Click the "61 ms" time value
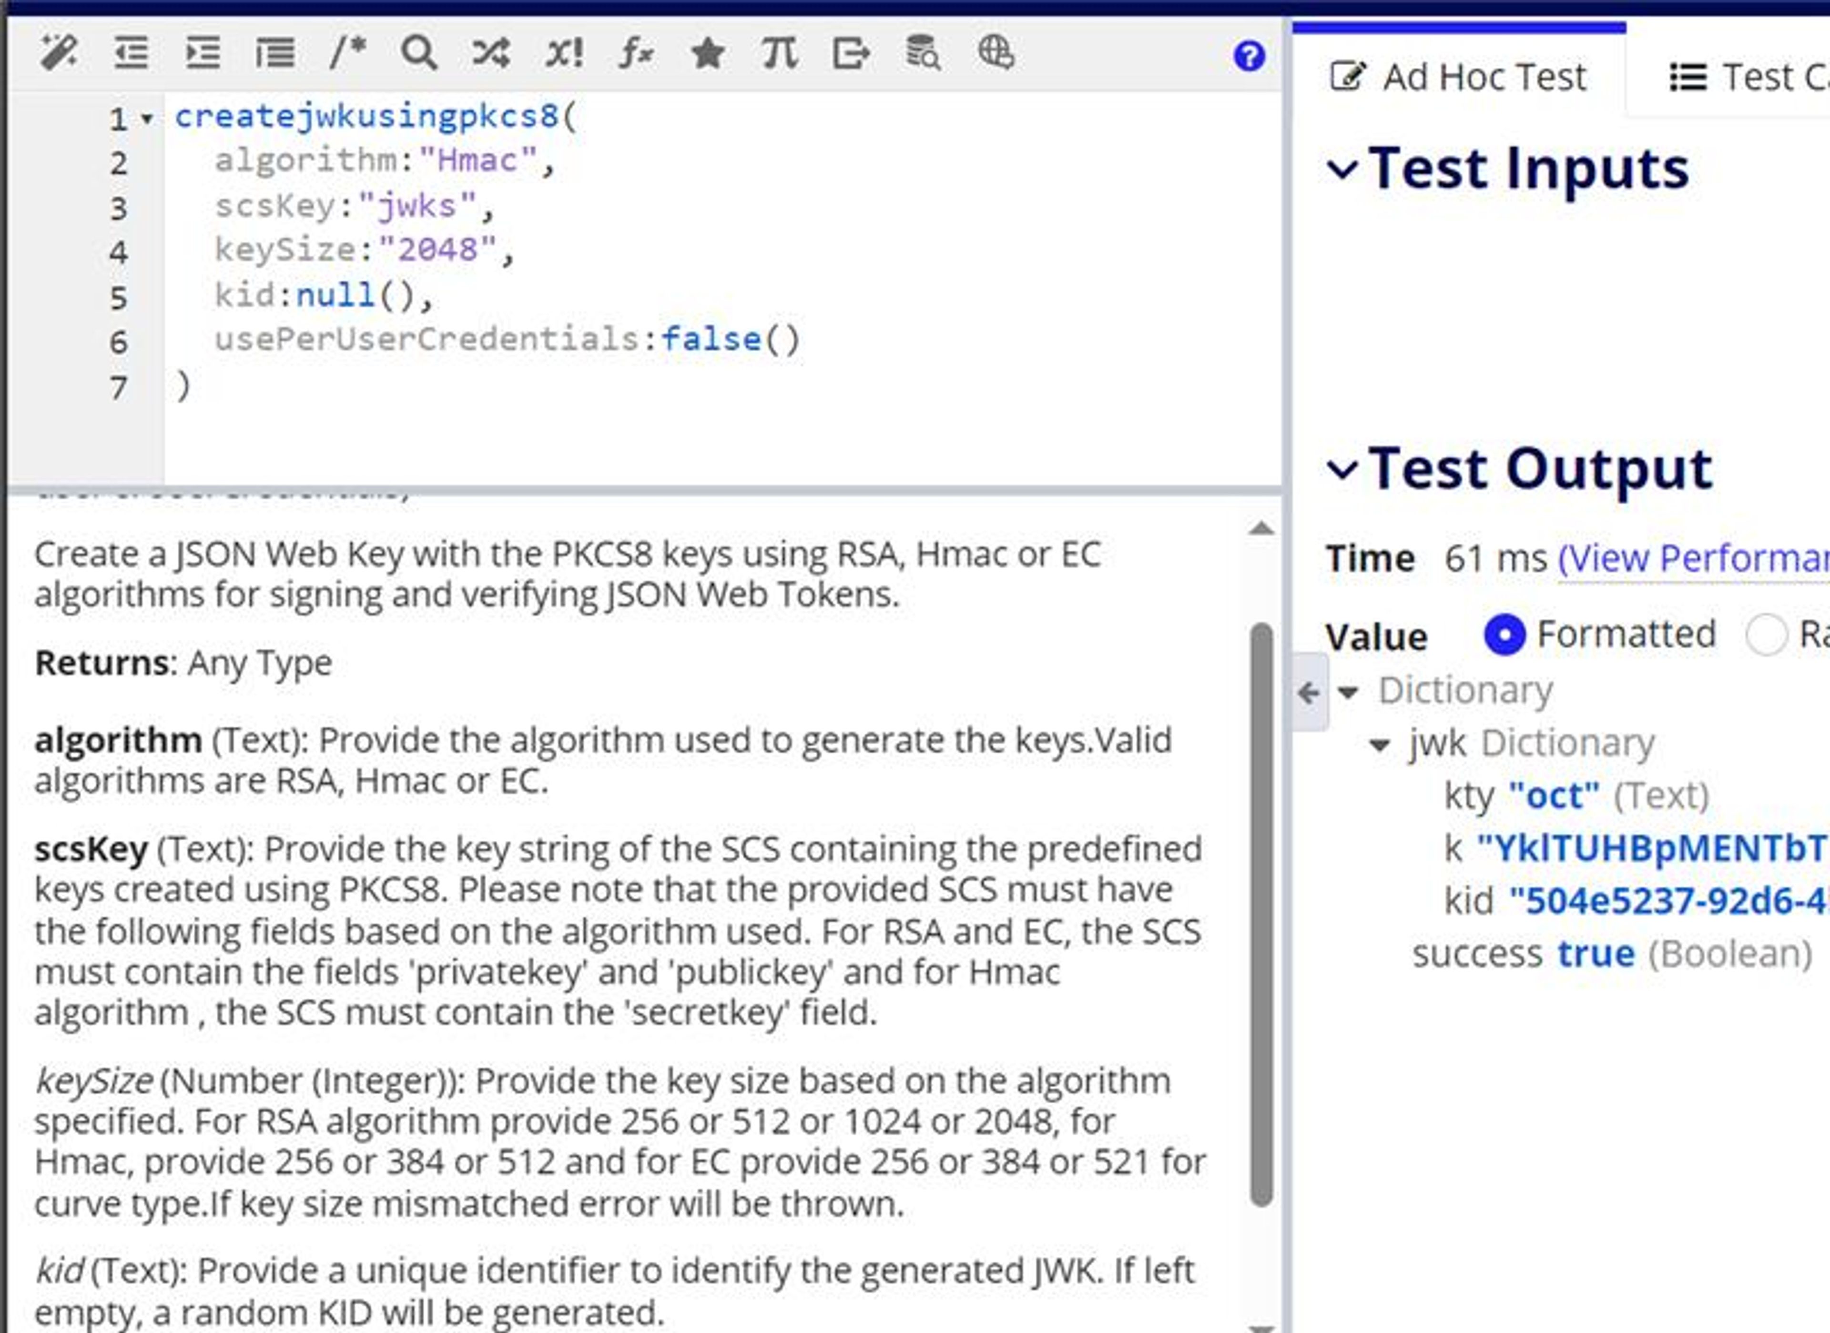Image resolution: width=1830 pixels, height=1333 pixels. point(1496,559)
